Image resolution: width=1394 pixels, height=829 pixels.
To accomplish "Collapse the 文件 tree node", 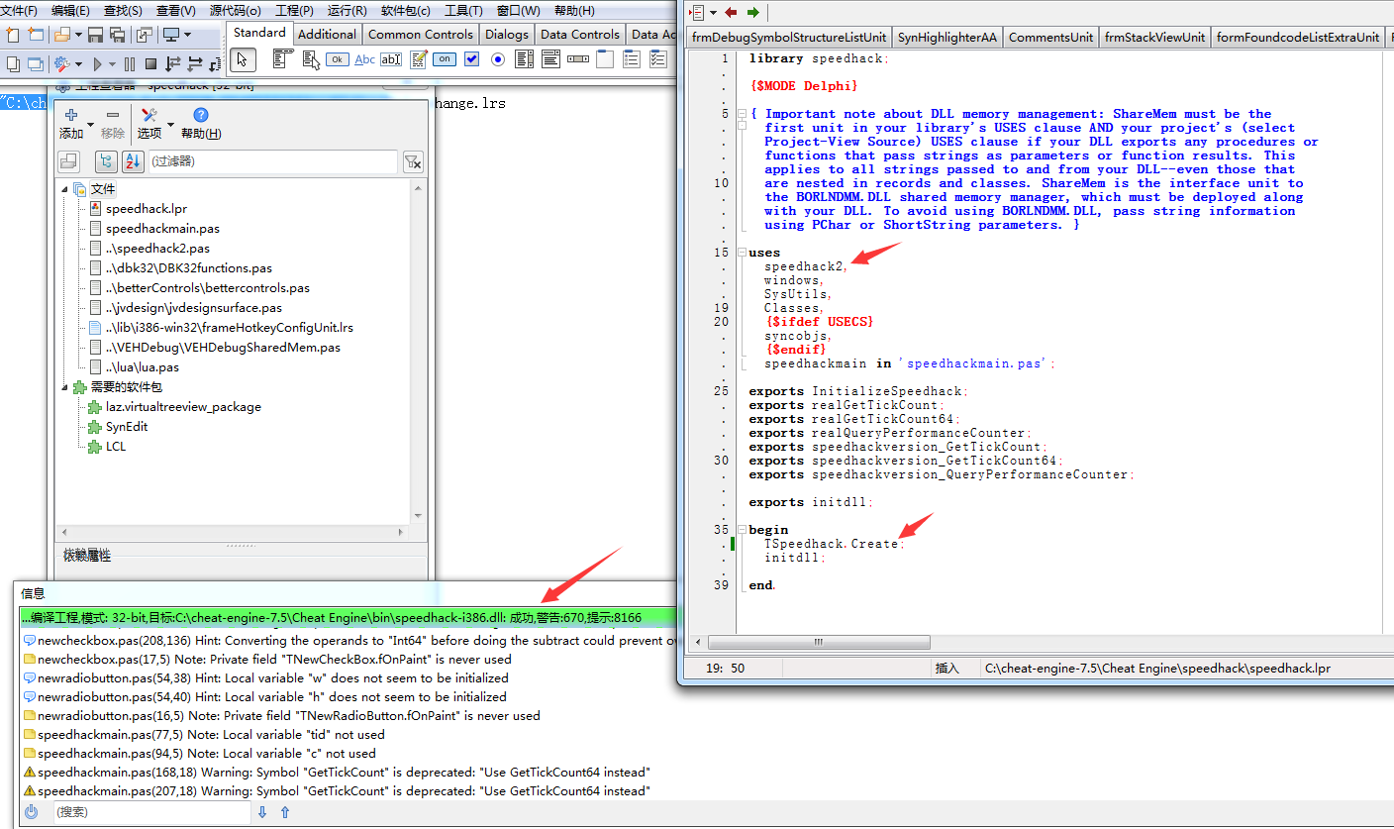I will point(65,189).
